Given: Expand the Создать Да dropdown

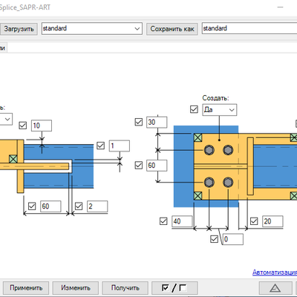Looking at the screenshot, I should [x=220, y=110].
